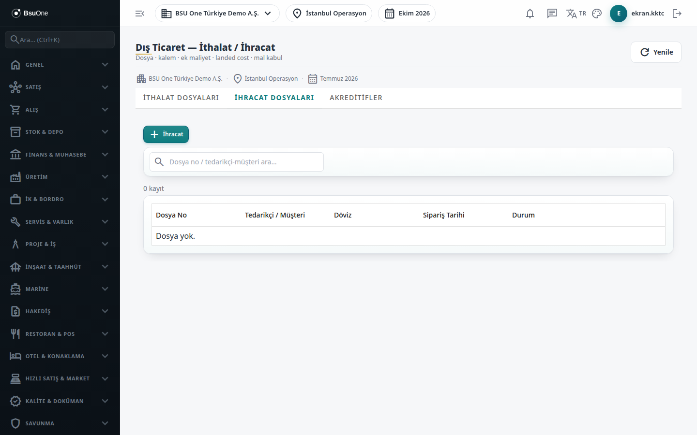The image size is (697, 435).
Task: Click the + İhracat button
Action: (x=166, y=134)
